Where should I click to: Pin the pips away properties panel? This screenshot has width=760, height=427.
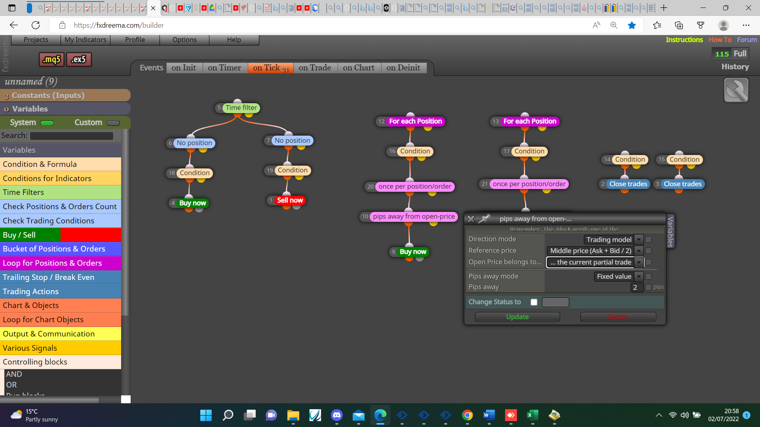[484, 219]
